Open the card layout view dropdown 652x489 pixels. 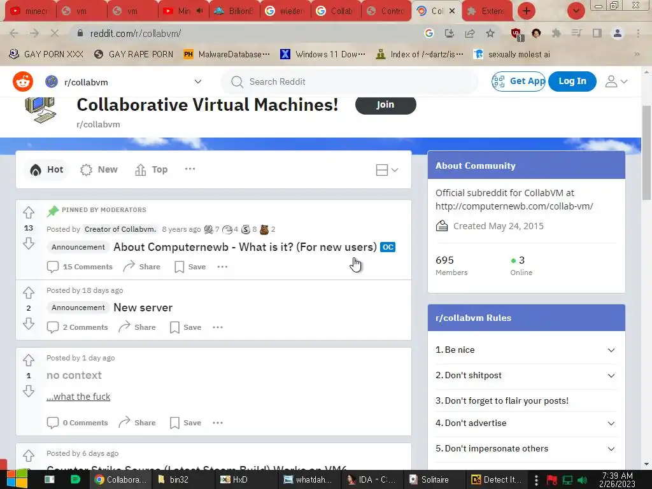pyautogui.click(x=387, y=169)
